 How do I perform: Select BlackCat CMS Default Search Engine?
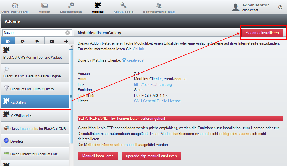coord(35,73)
